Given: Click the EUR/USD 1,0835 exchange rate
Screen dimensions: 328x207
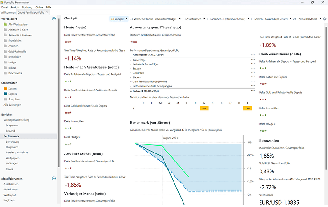Looking at the screenshot, I should [279, 202].
